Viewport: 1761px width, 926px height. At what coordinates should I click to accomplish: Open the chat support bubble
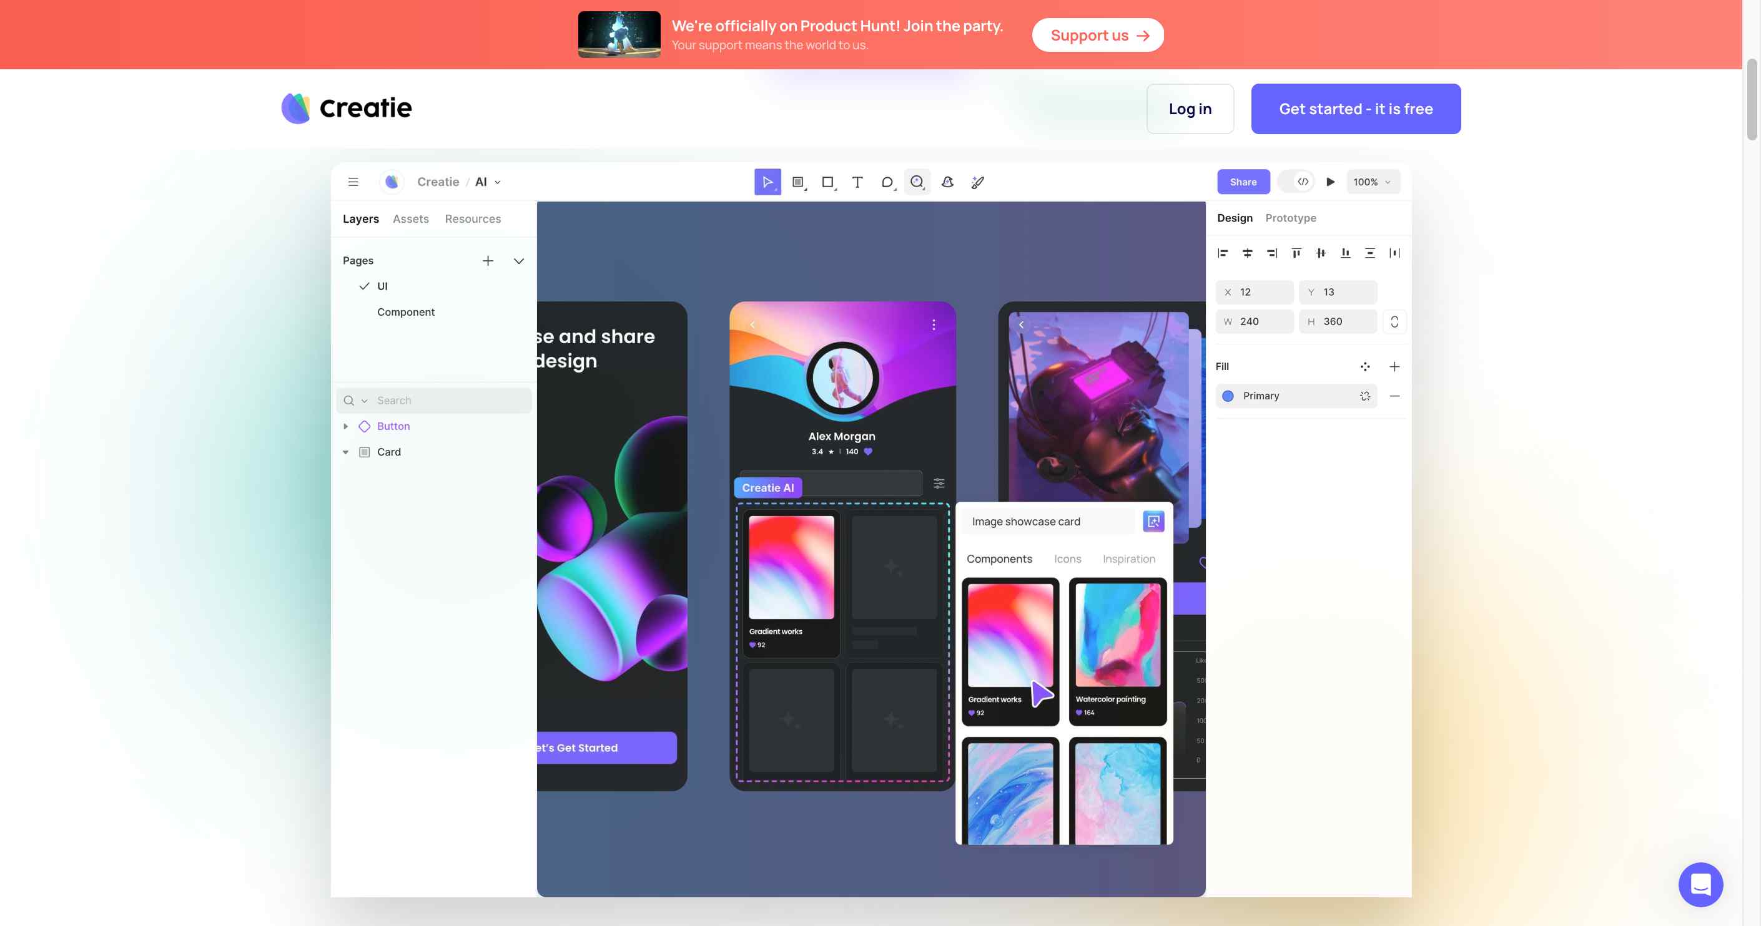pyautogui.click(x=1700, y=884)
